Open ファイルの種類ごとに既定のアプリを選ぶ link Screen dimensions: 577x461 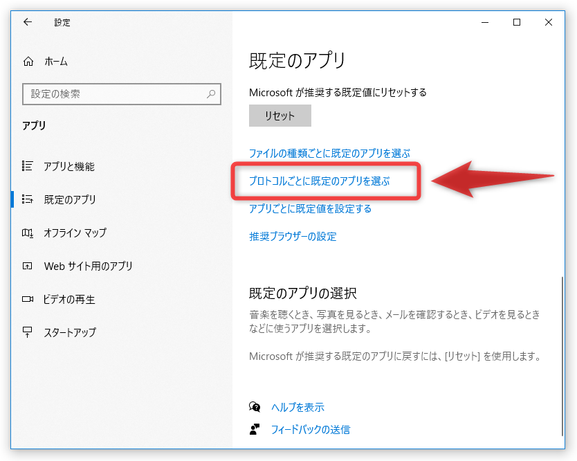(330, 153)
